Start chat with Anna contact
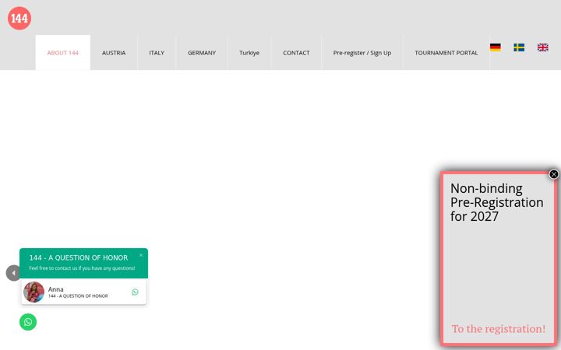This screenshot has width=561, height=350. coord(83,292)
